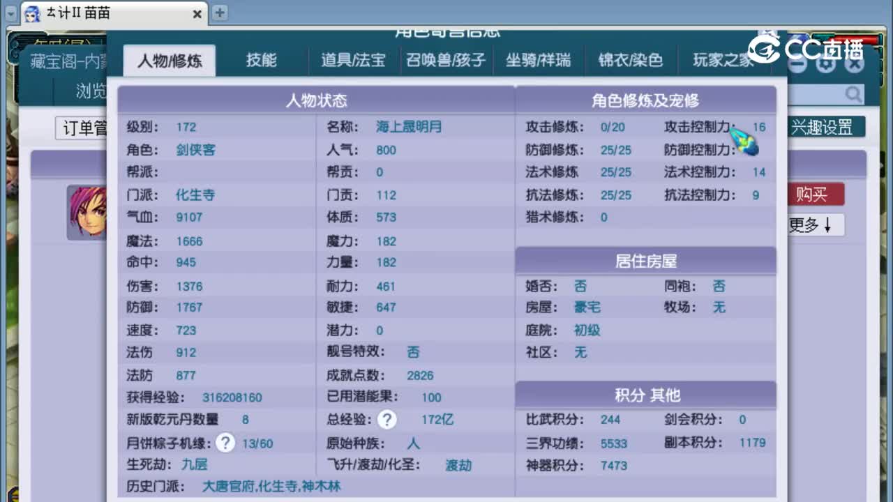Click the 生死劫 value 九层
The image size is (893, 502).
click(x=195, y=464)
